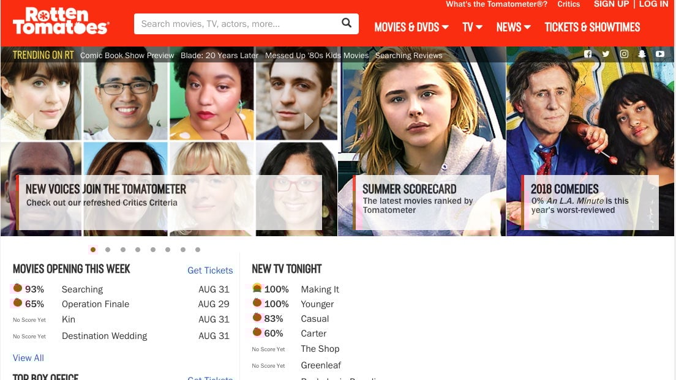The height and width of the screenshot is (380, 676).
Task: Open the Facebook social icon
Action: coord(588,54)
